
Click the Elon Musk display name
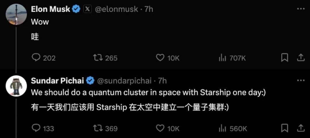tap(51, 9)
